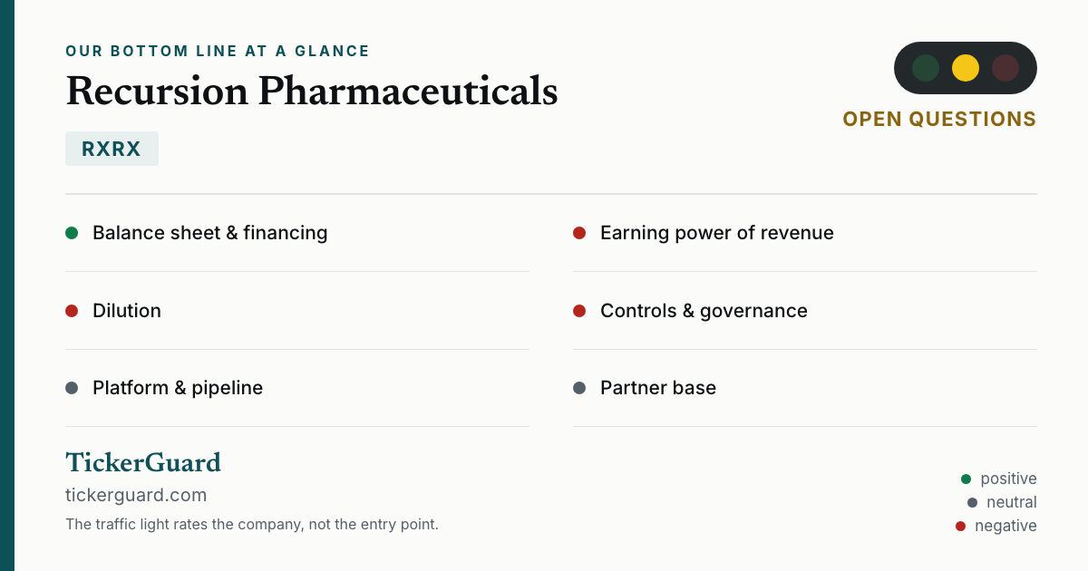Select the Partner base row text
1088x571 pixels.
(658, 388)
